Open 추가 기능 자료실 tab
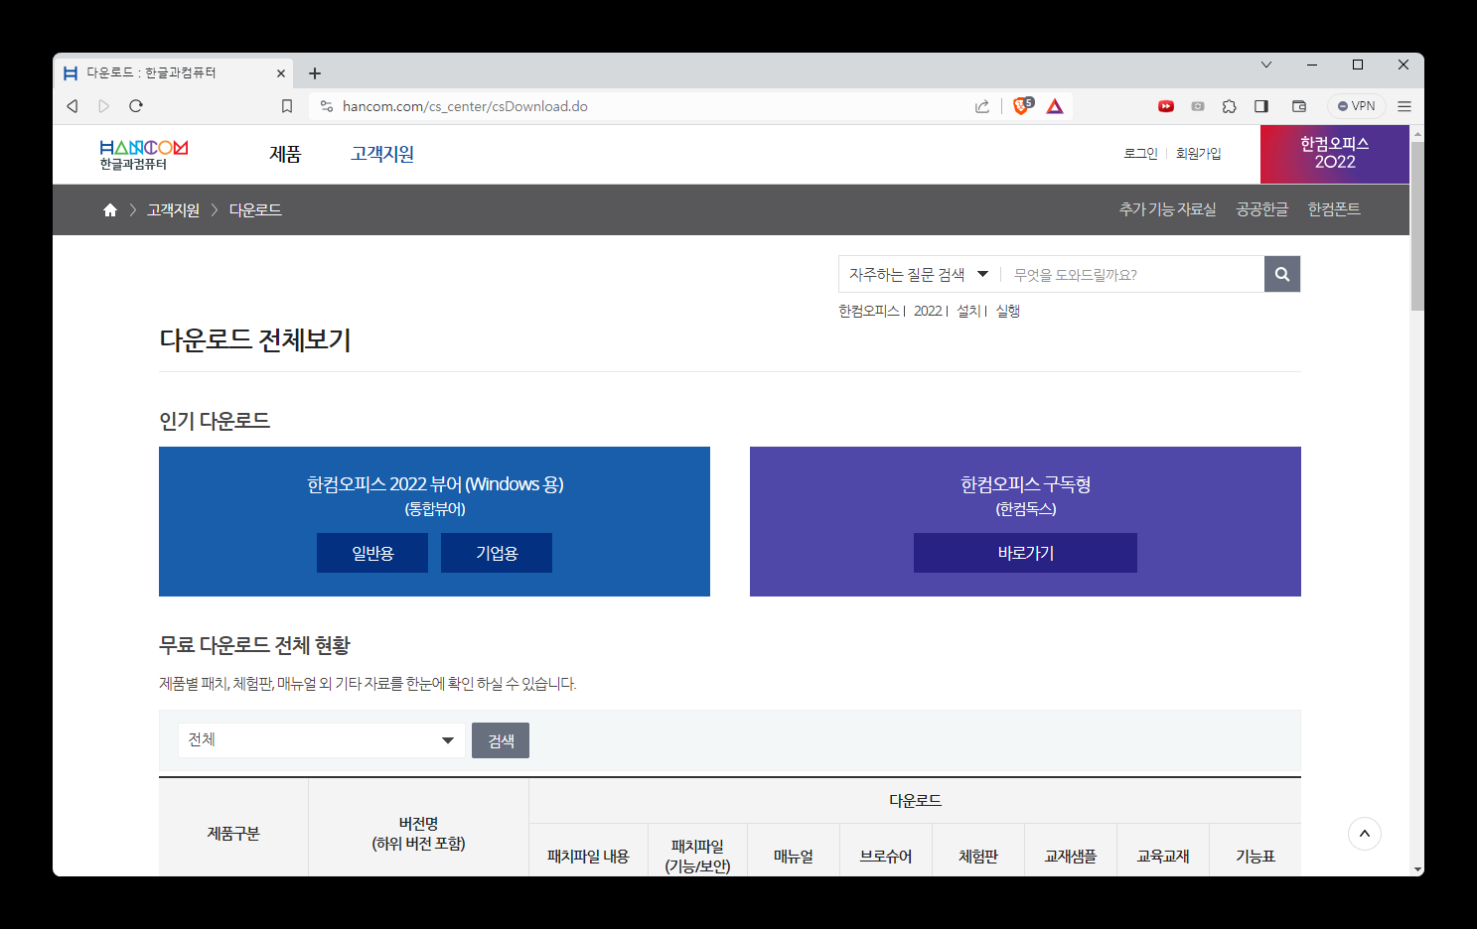This screenshot has width=1477, height=929. coord(1167,209)
